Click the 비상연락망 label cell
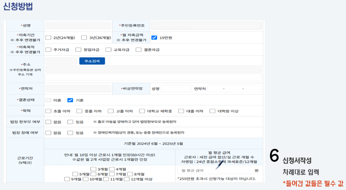The width and height of the screenshot is (346, 190). [131, 89]
